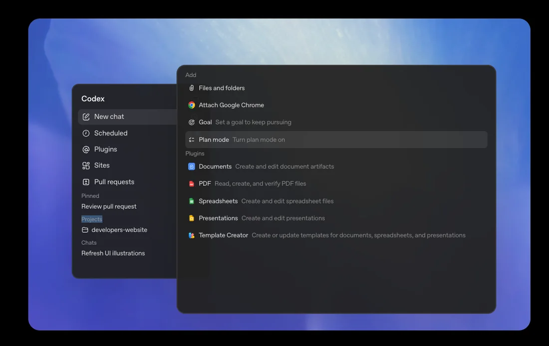Click the Goal target icon
The height and width of the screenshot is (346, 549).
click(x=192, y=122)
